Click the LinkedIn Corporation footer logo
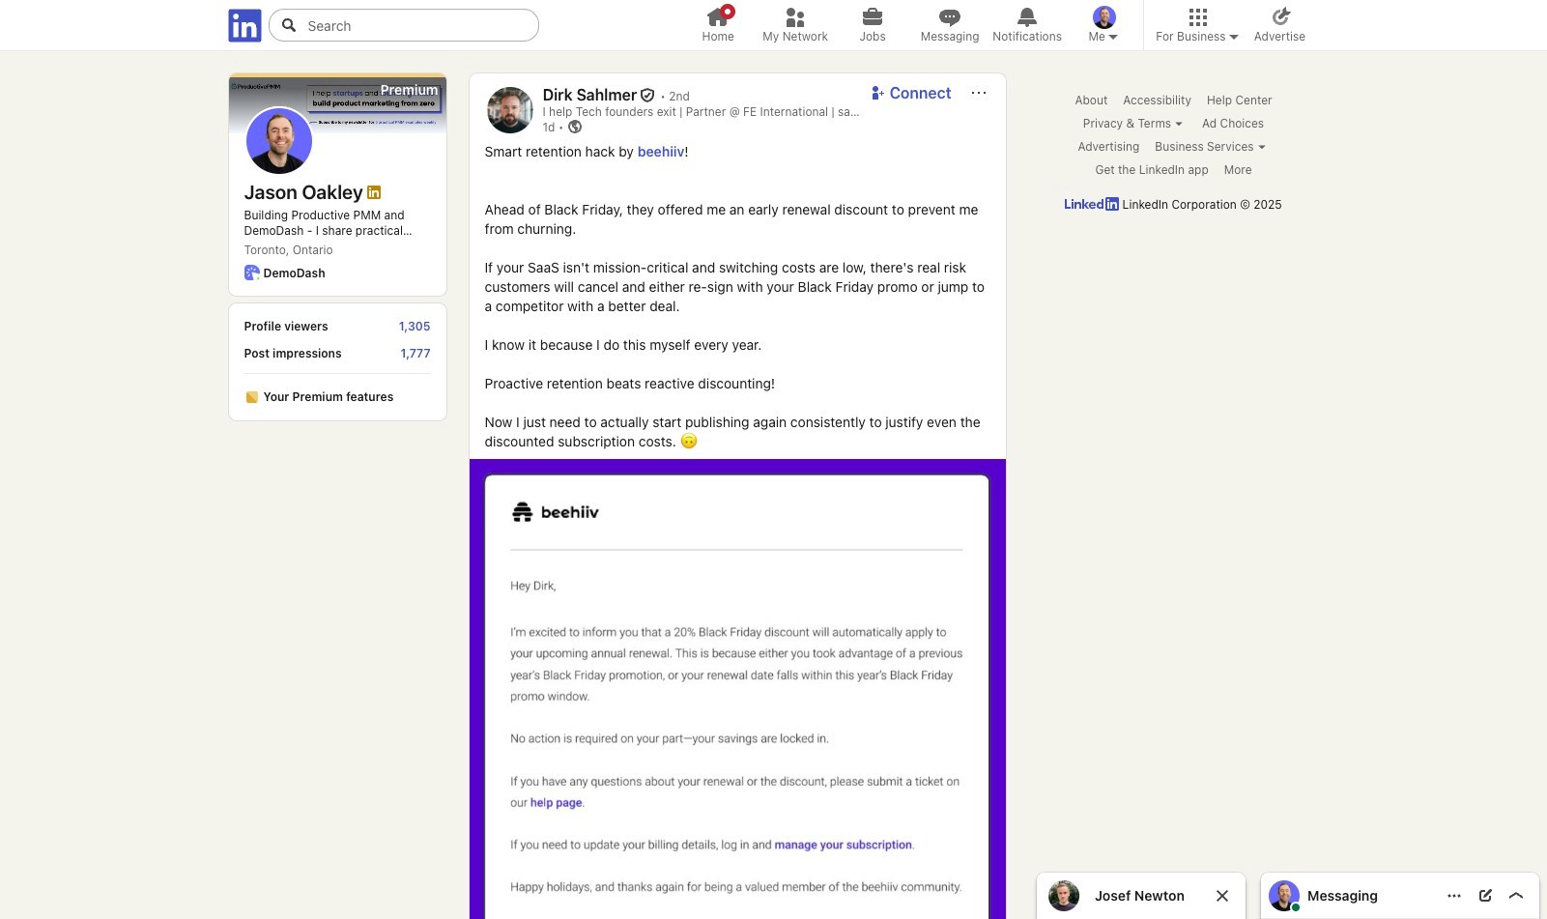1547x919 pixels. coord(1091,204)
